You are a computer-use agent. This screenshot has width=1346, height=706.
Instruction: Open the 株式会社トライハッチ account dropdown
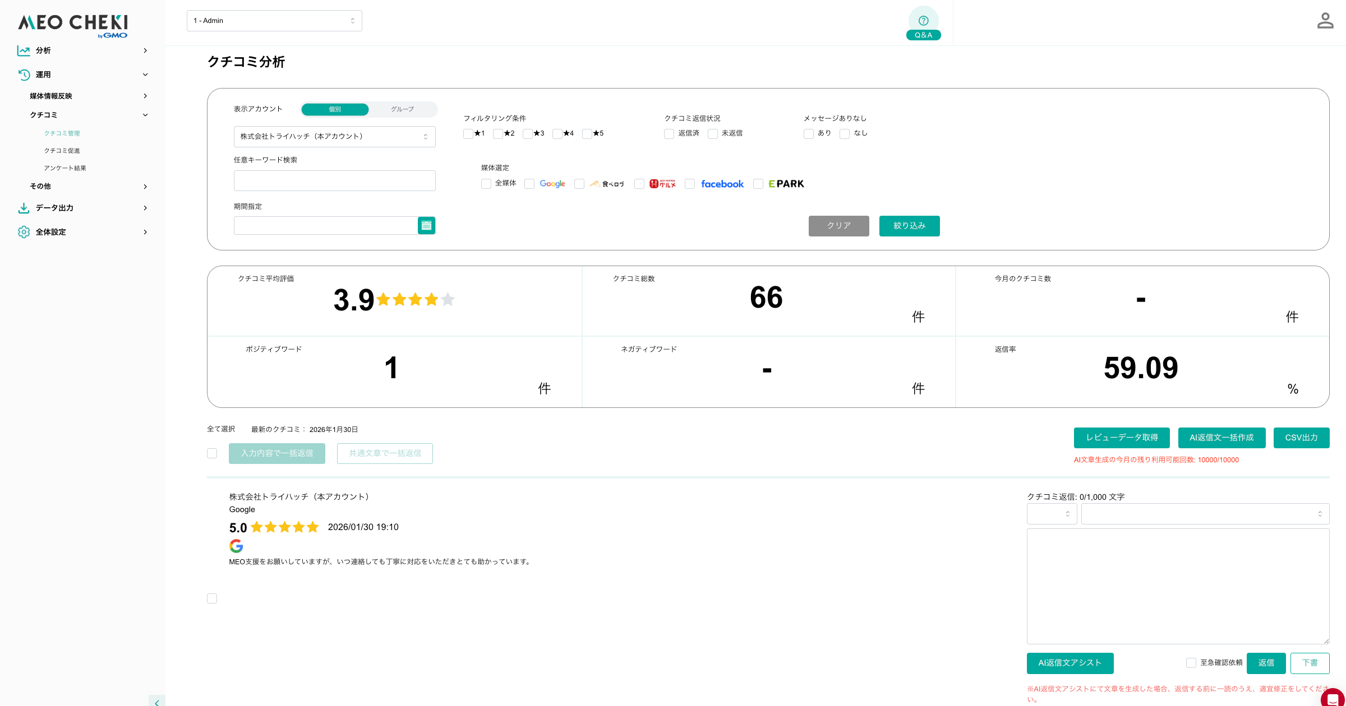[334, 137]
